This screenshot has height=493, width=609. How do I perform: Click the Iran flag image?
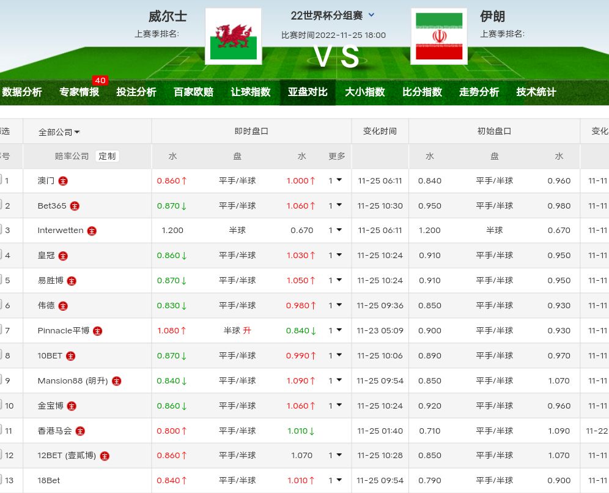point(438,37)
